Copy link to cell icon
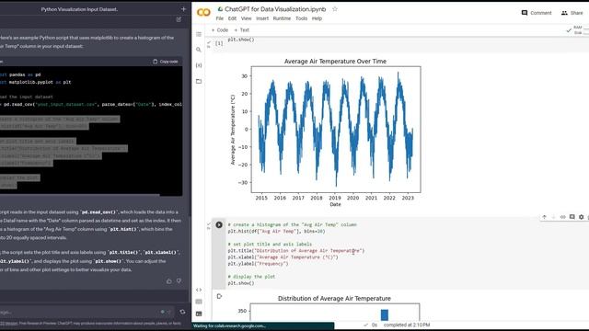The image size is (589, 331). coord(562,217)
